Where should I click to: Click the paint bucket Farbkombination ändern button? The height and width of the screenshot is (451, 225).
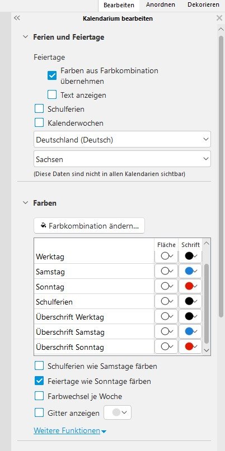click(89, 226)
